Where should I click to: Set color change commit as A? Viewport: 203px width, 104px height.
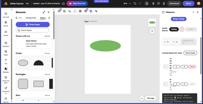pos(176,66)
